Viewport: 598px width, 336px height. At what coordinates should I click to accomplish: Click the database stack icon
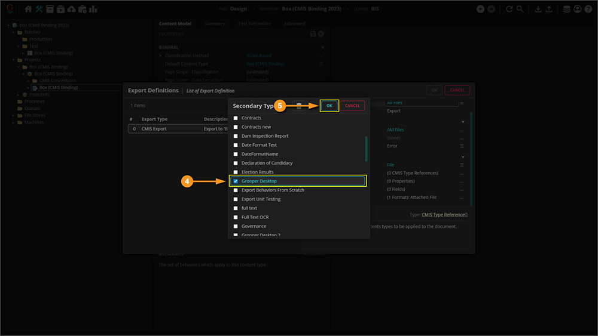(x=567, y=9)
